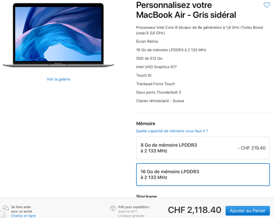The image size is (274, 218).
Task: Click the Ajouter au Panier button
Action: [x=248, y=211]
